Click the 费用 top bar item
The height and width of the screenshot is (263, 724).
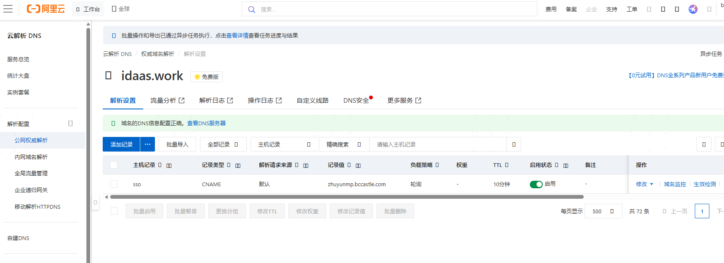point(551,9)
